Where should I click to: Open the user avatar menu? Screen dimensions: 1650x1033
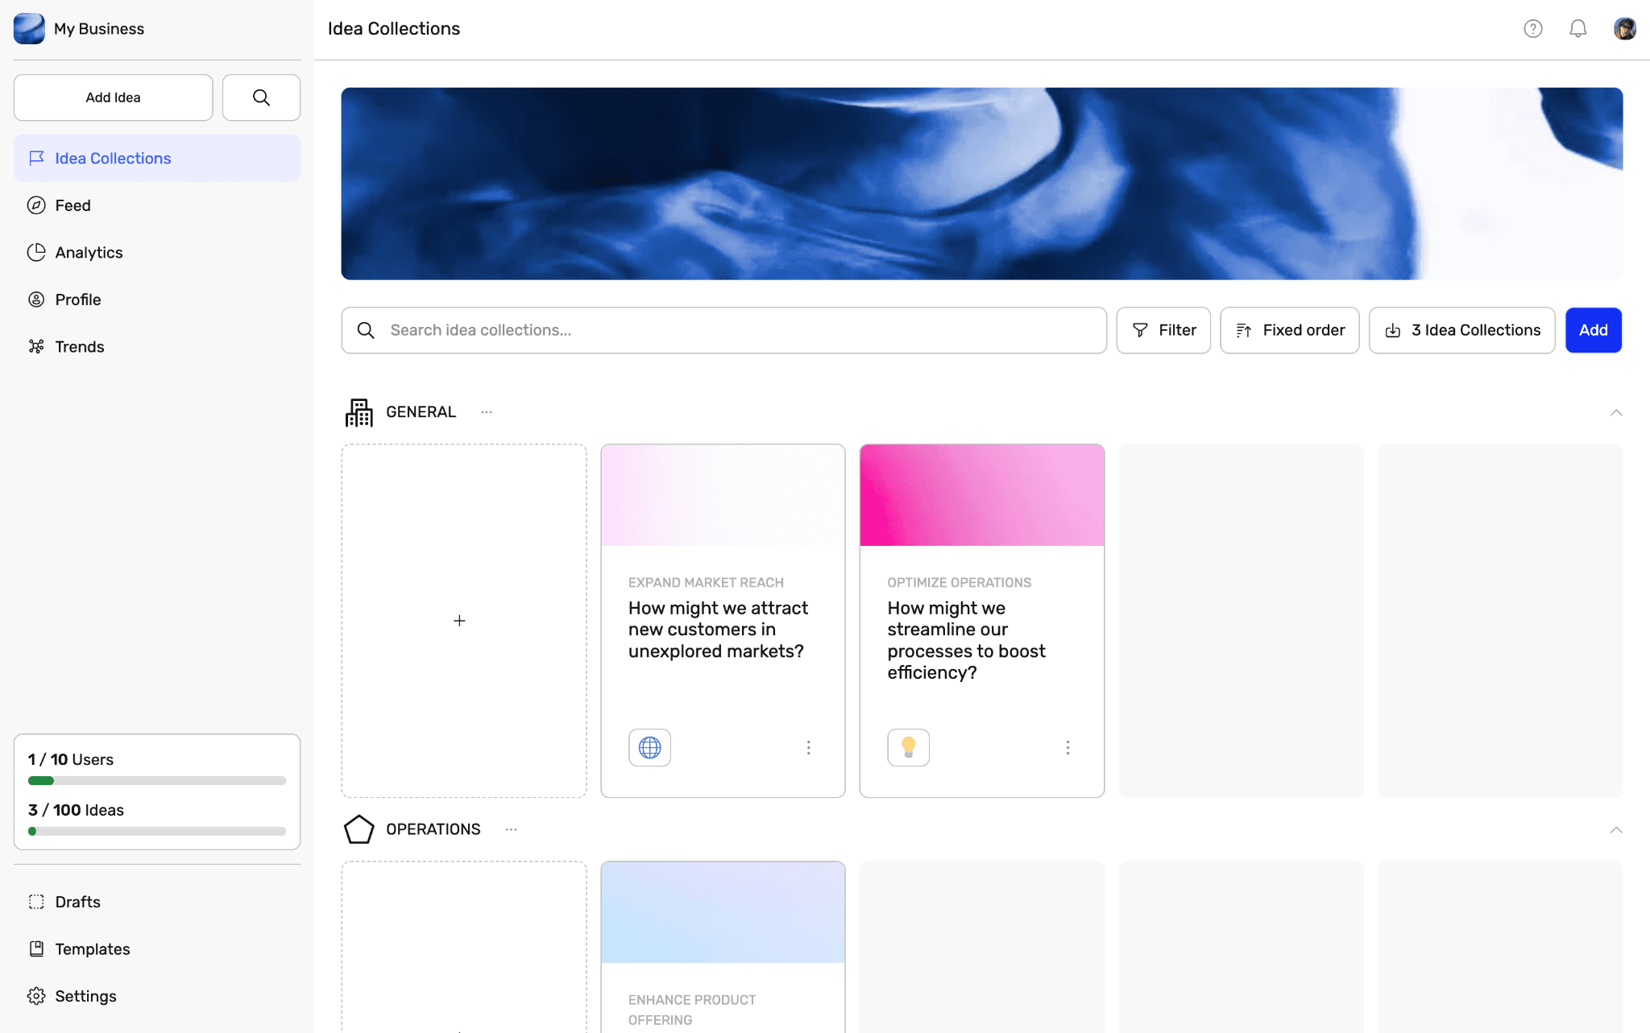pos(1624,29)
